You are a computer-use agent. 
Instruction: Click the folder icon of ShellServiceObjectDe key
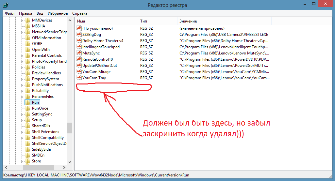pyautogui.click(x=28, y=143)
